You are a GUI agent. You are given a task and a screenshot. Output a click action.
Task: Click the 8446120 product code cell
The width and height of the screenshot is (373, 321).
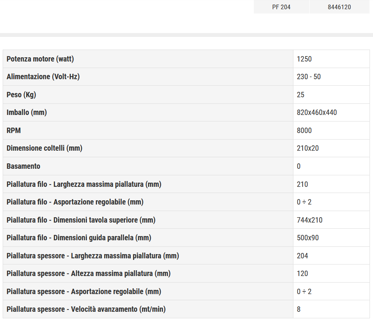339,7
